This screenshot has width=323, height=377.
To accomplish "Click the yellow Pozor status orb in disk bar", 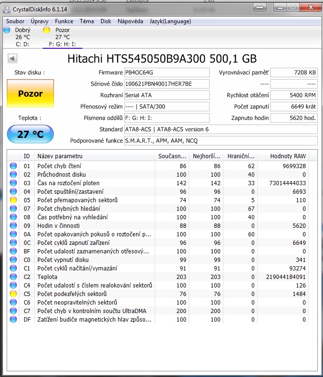I will [x=46, y=30].
